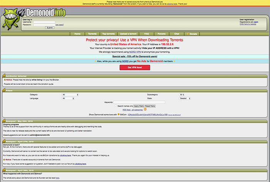The height and width of the screenshot is (182, 270).
Task: Click the 'How to get Bitcoins?' link
Action: pos(174,115)
